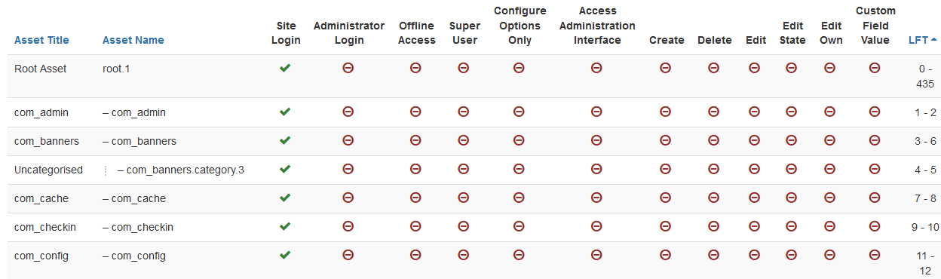
Task: Click the Delete denied icon for com_checkin
Action: pyautogui.click(x=714, y=226)
